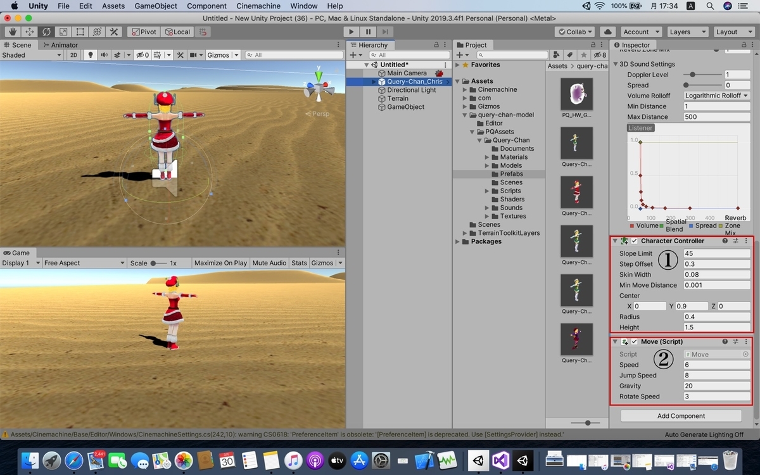Select the Hand tool in Unity toolbar
This screenshot has width=760, height=475.
pyautogui.click(x=13, y=32)
